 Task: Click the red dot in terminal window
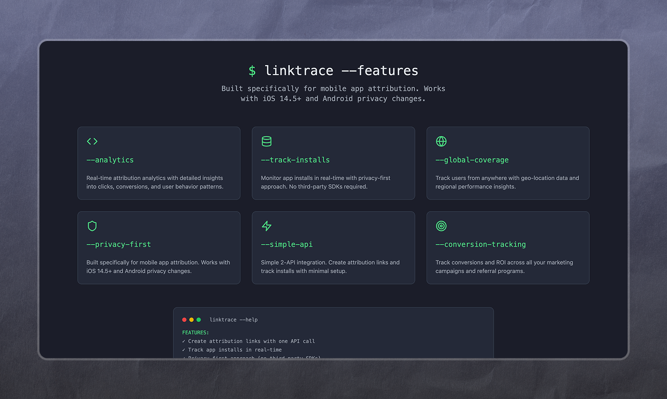pos(184,320)
